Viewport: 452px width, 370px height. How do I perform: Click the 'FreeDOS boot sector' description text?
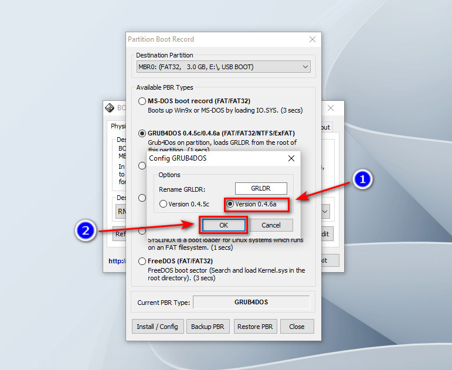(226, 274)
